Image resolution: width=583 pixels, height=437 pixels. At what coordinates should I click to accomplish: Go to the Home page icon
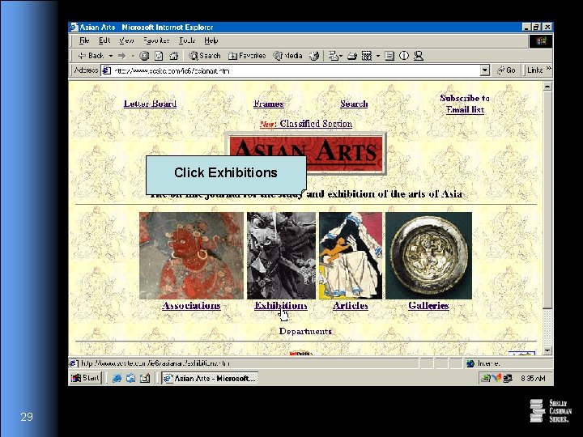[x=173, y=56]
